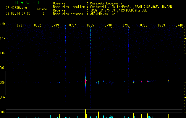Click the 'Observer' field label
The image size is (186, 118).
[60, 3]
